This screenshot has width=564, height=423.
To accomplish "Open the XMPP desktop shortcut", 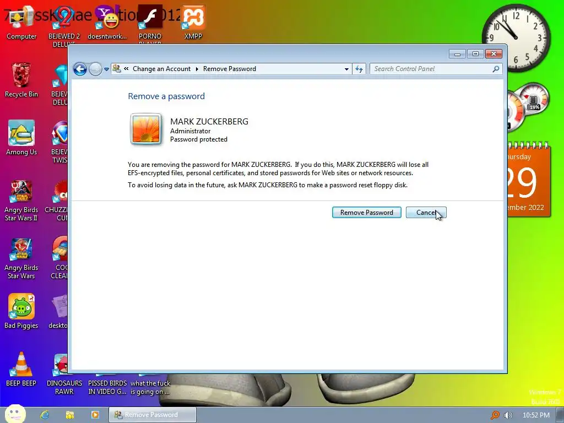I will click(x=193, y=23).
